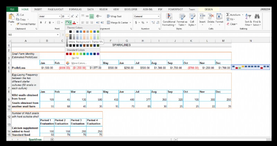
Task: Open the General number format dropdown
Action: 159,16
